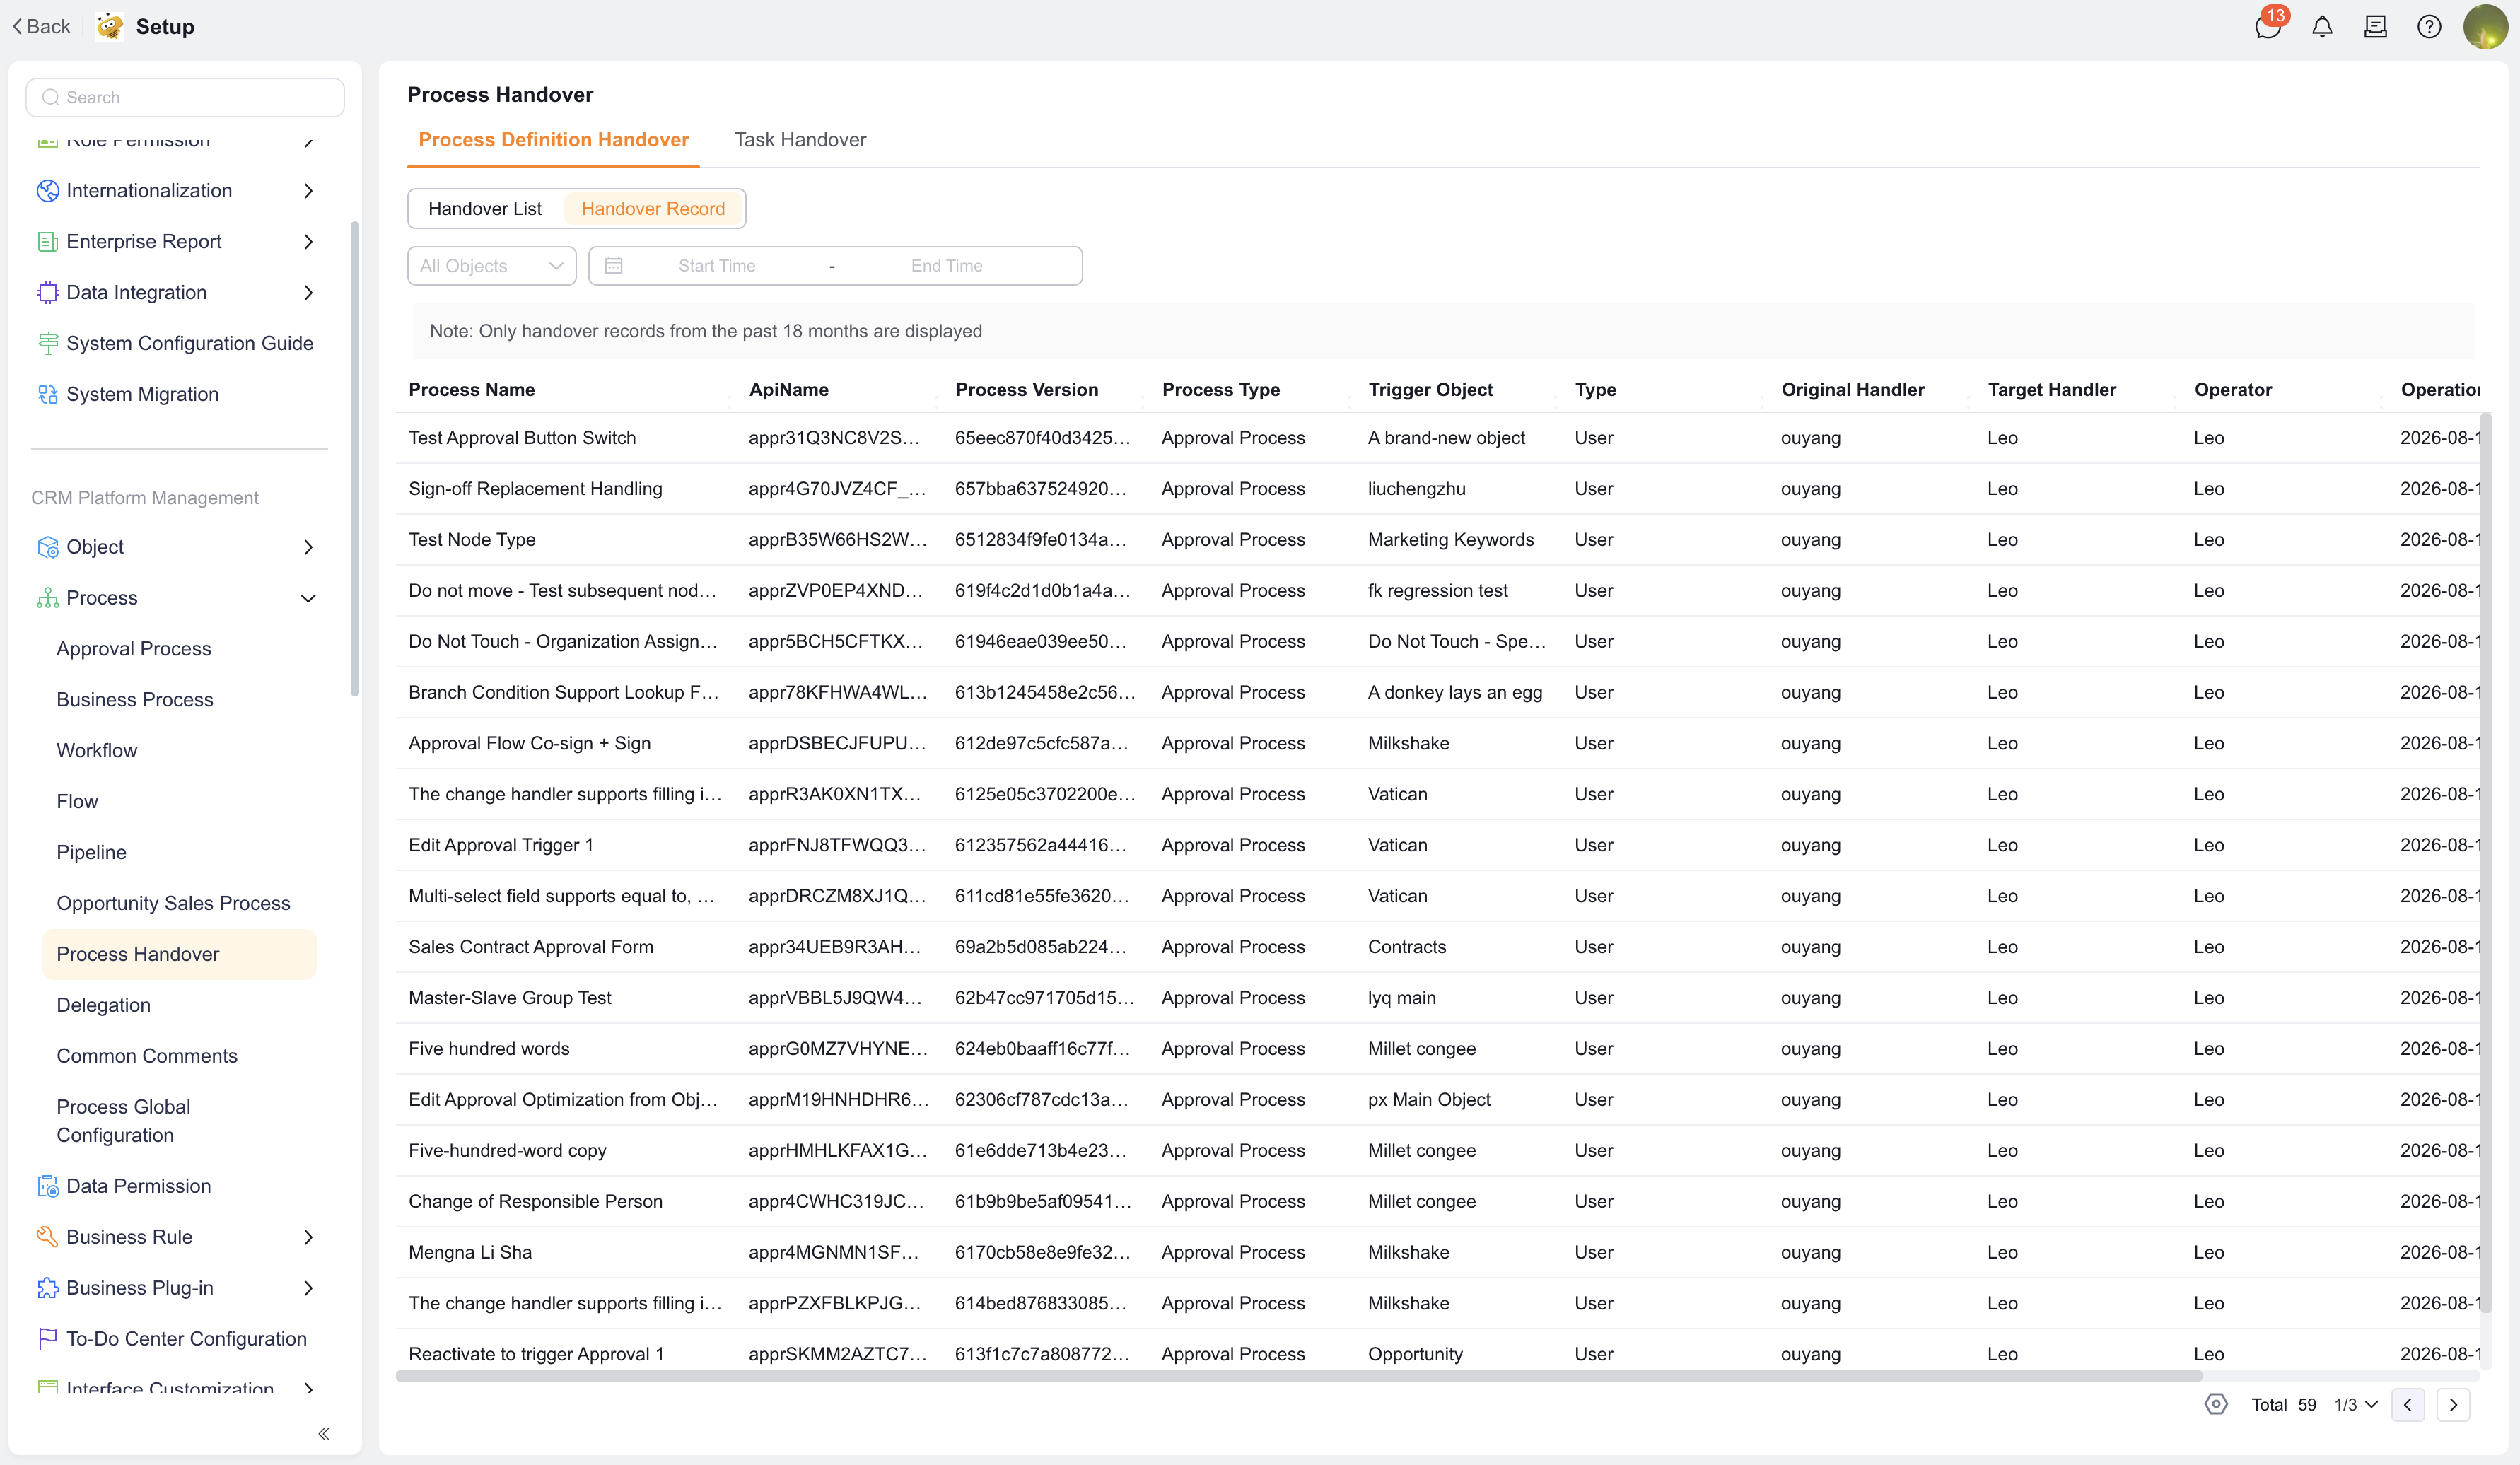Image resolution: width=2520 pixels, height=1465 pixels.
Task: Click the Data Integration chip icon
Action: [47, 292]
